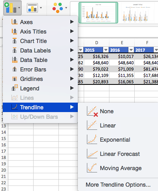The image size is (158, 191).
Task: Click the Exponential trendline icon
Action: (x=92, y=139)
